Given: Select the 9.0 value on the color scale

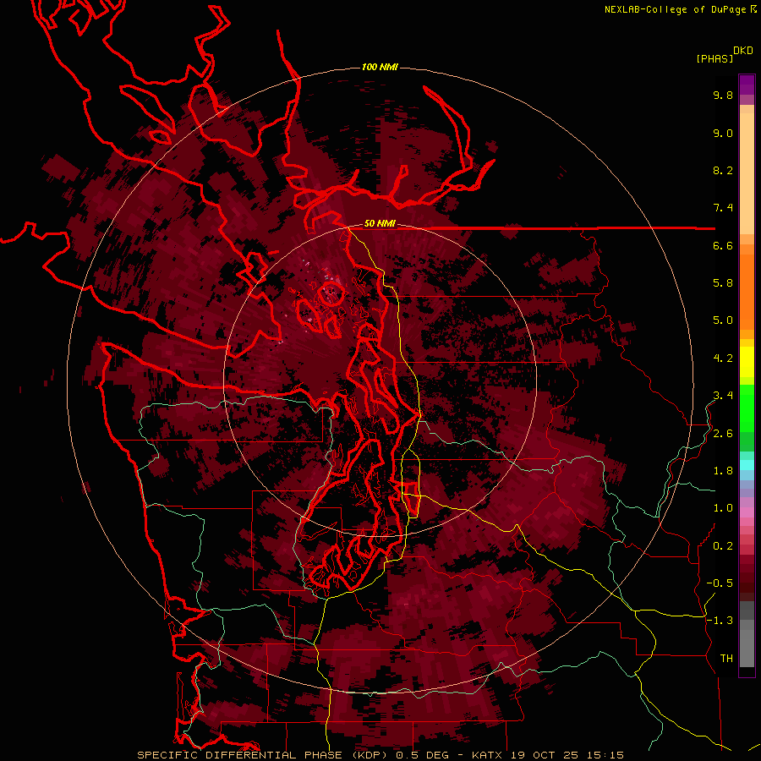Looking at the screenshot, I should (x=723, y=133).
